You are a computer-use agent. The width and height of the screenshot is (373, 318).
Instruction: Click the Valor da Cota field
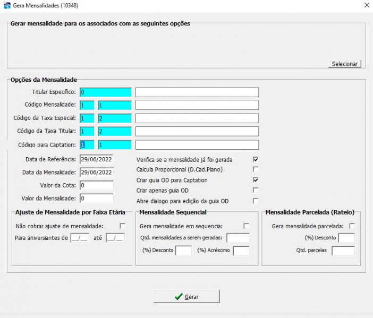tap(97, 185)
